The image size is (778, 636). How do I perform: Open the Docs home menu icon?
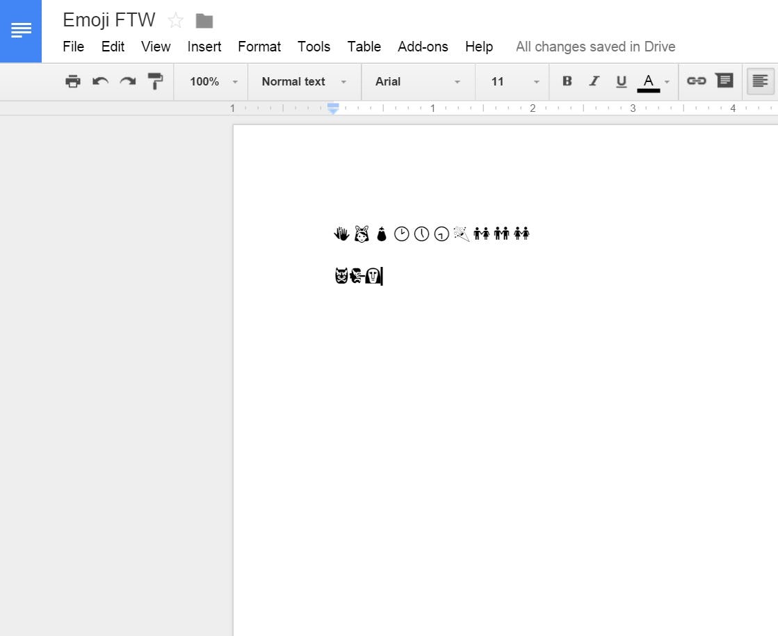click(x=21, y=31)
